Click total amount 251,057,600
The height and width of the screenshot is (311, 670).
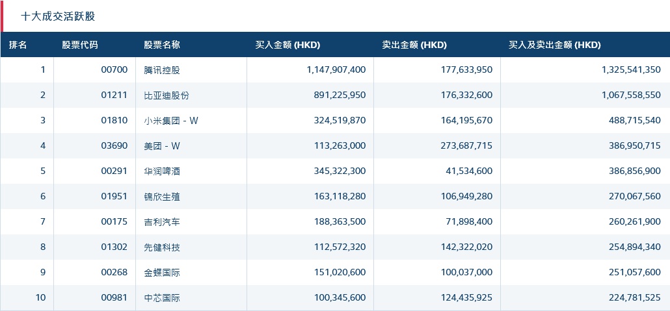pyautogui.click(x=635, y=272)
